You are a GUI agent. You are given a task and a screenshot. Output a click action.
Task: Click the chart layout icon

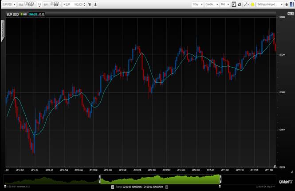point(234,4)
